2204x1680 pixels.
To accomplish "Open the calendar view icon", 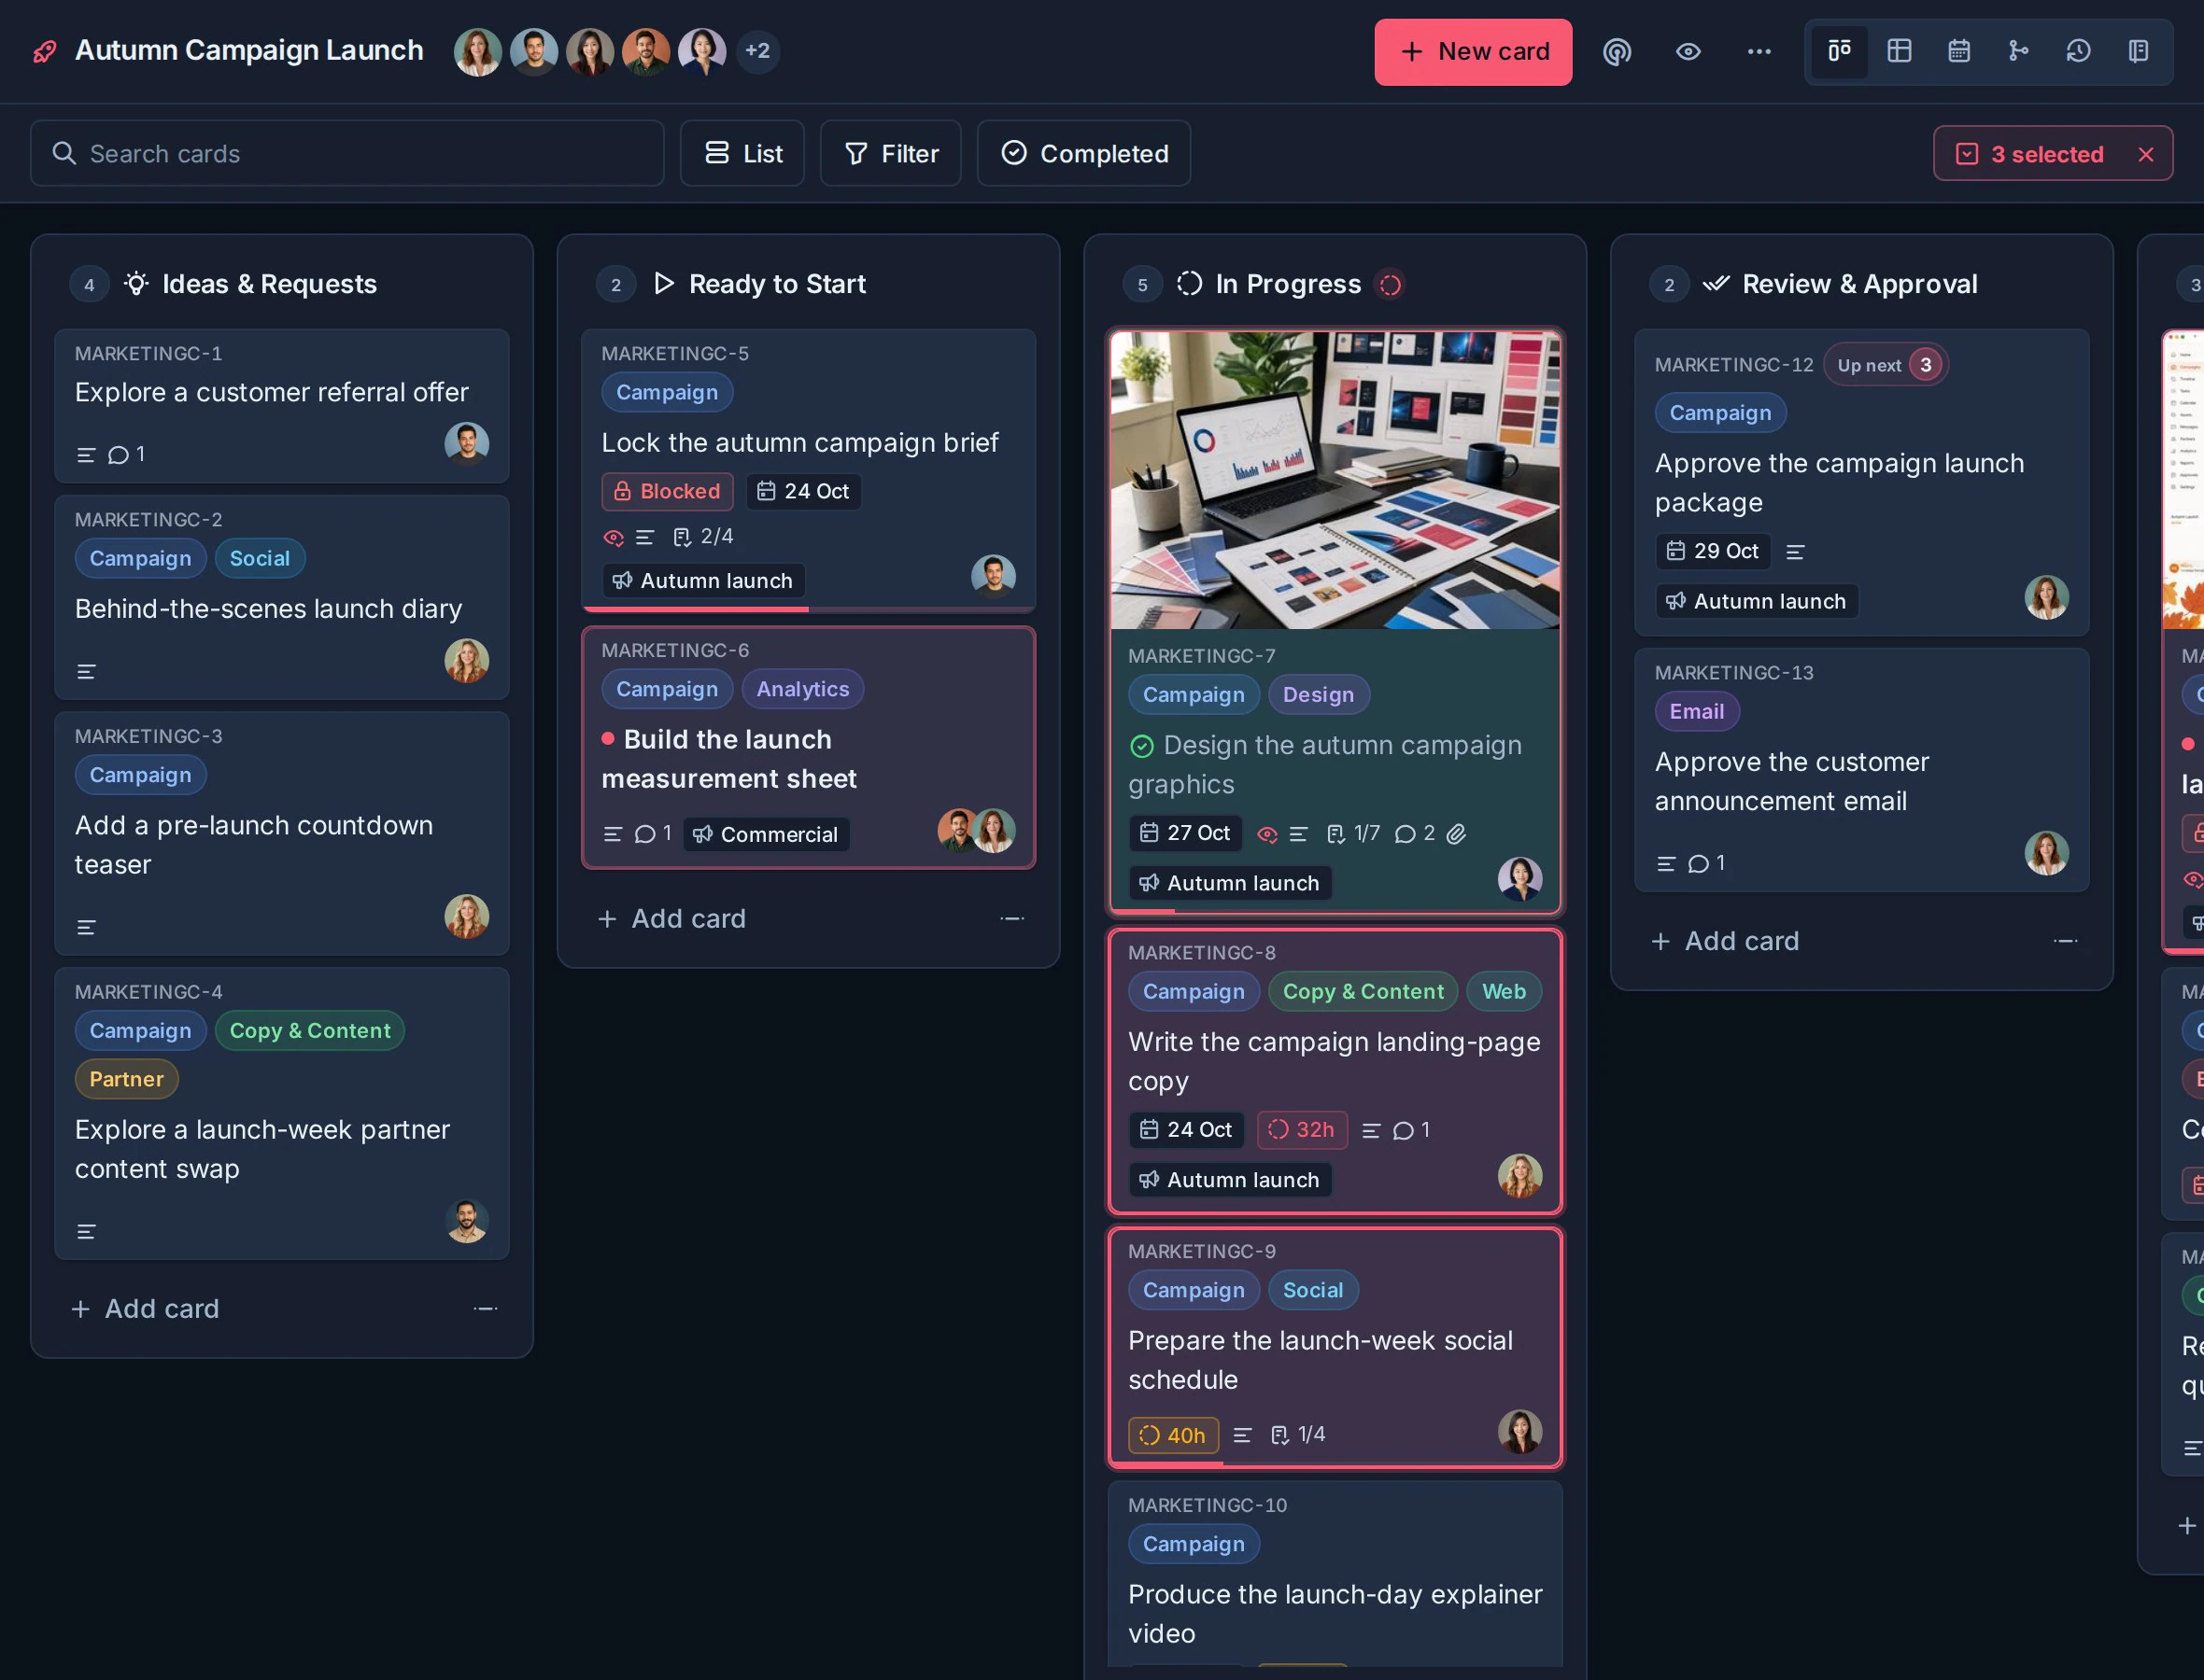I will point(1959,51).
